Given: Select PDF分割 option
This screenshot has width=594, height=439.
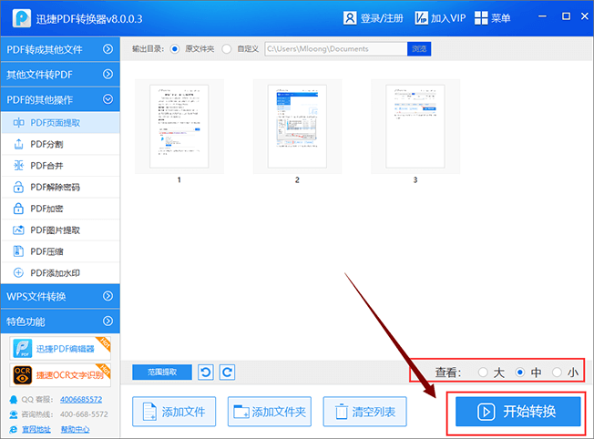Looking at the screenshot, I should pyautogui.click(x=60, y=144).
